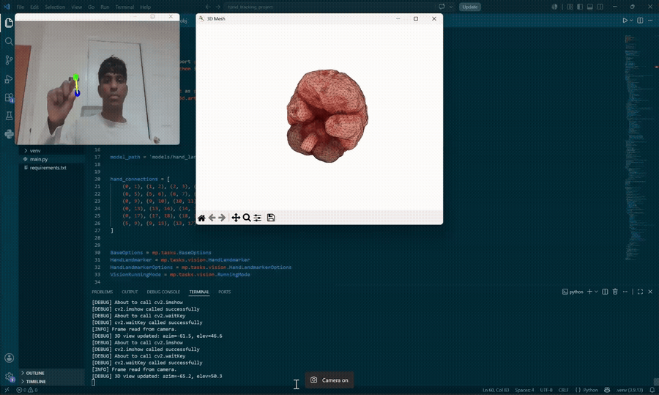Open the Python view in activity bar
This screenshot has height=395, width=659.
tap(9, 134)
